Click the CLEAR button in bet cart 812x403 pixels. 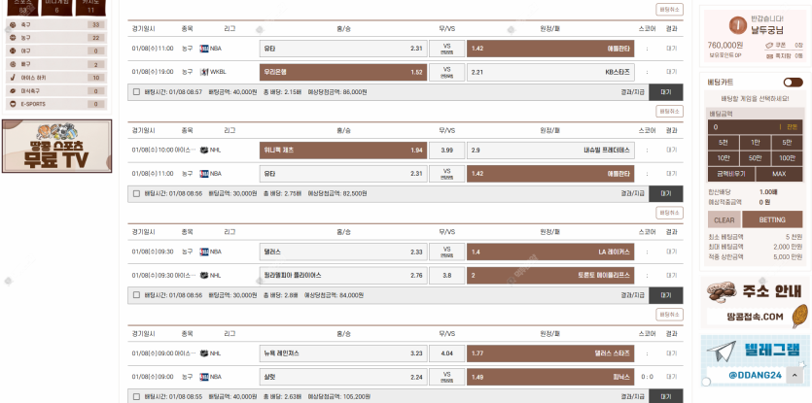(x=724, y=220)
